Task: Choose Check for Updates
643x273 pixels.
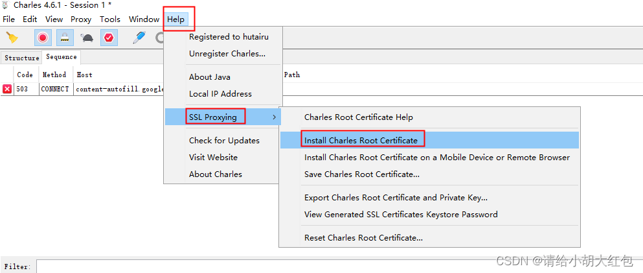Action: (x=223, y=141)
